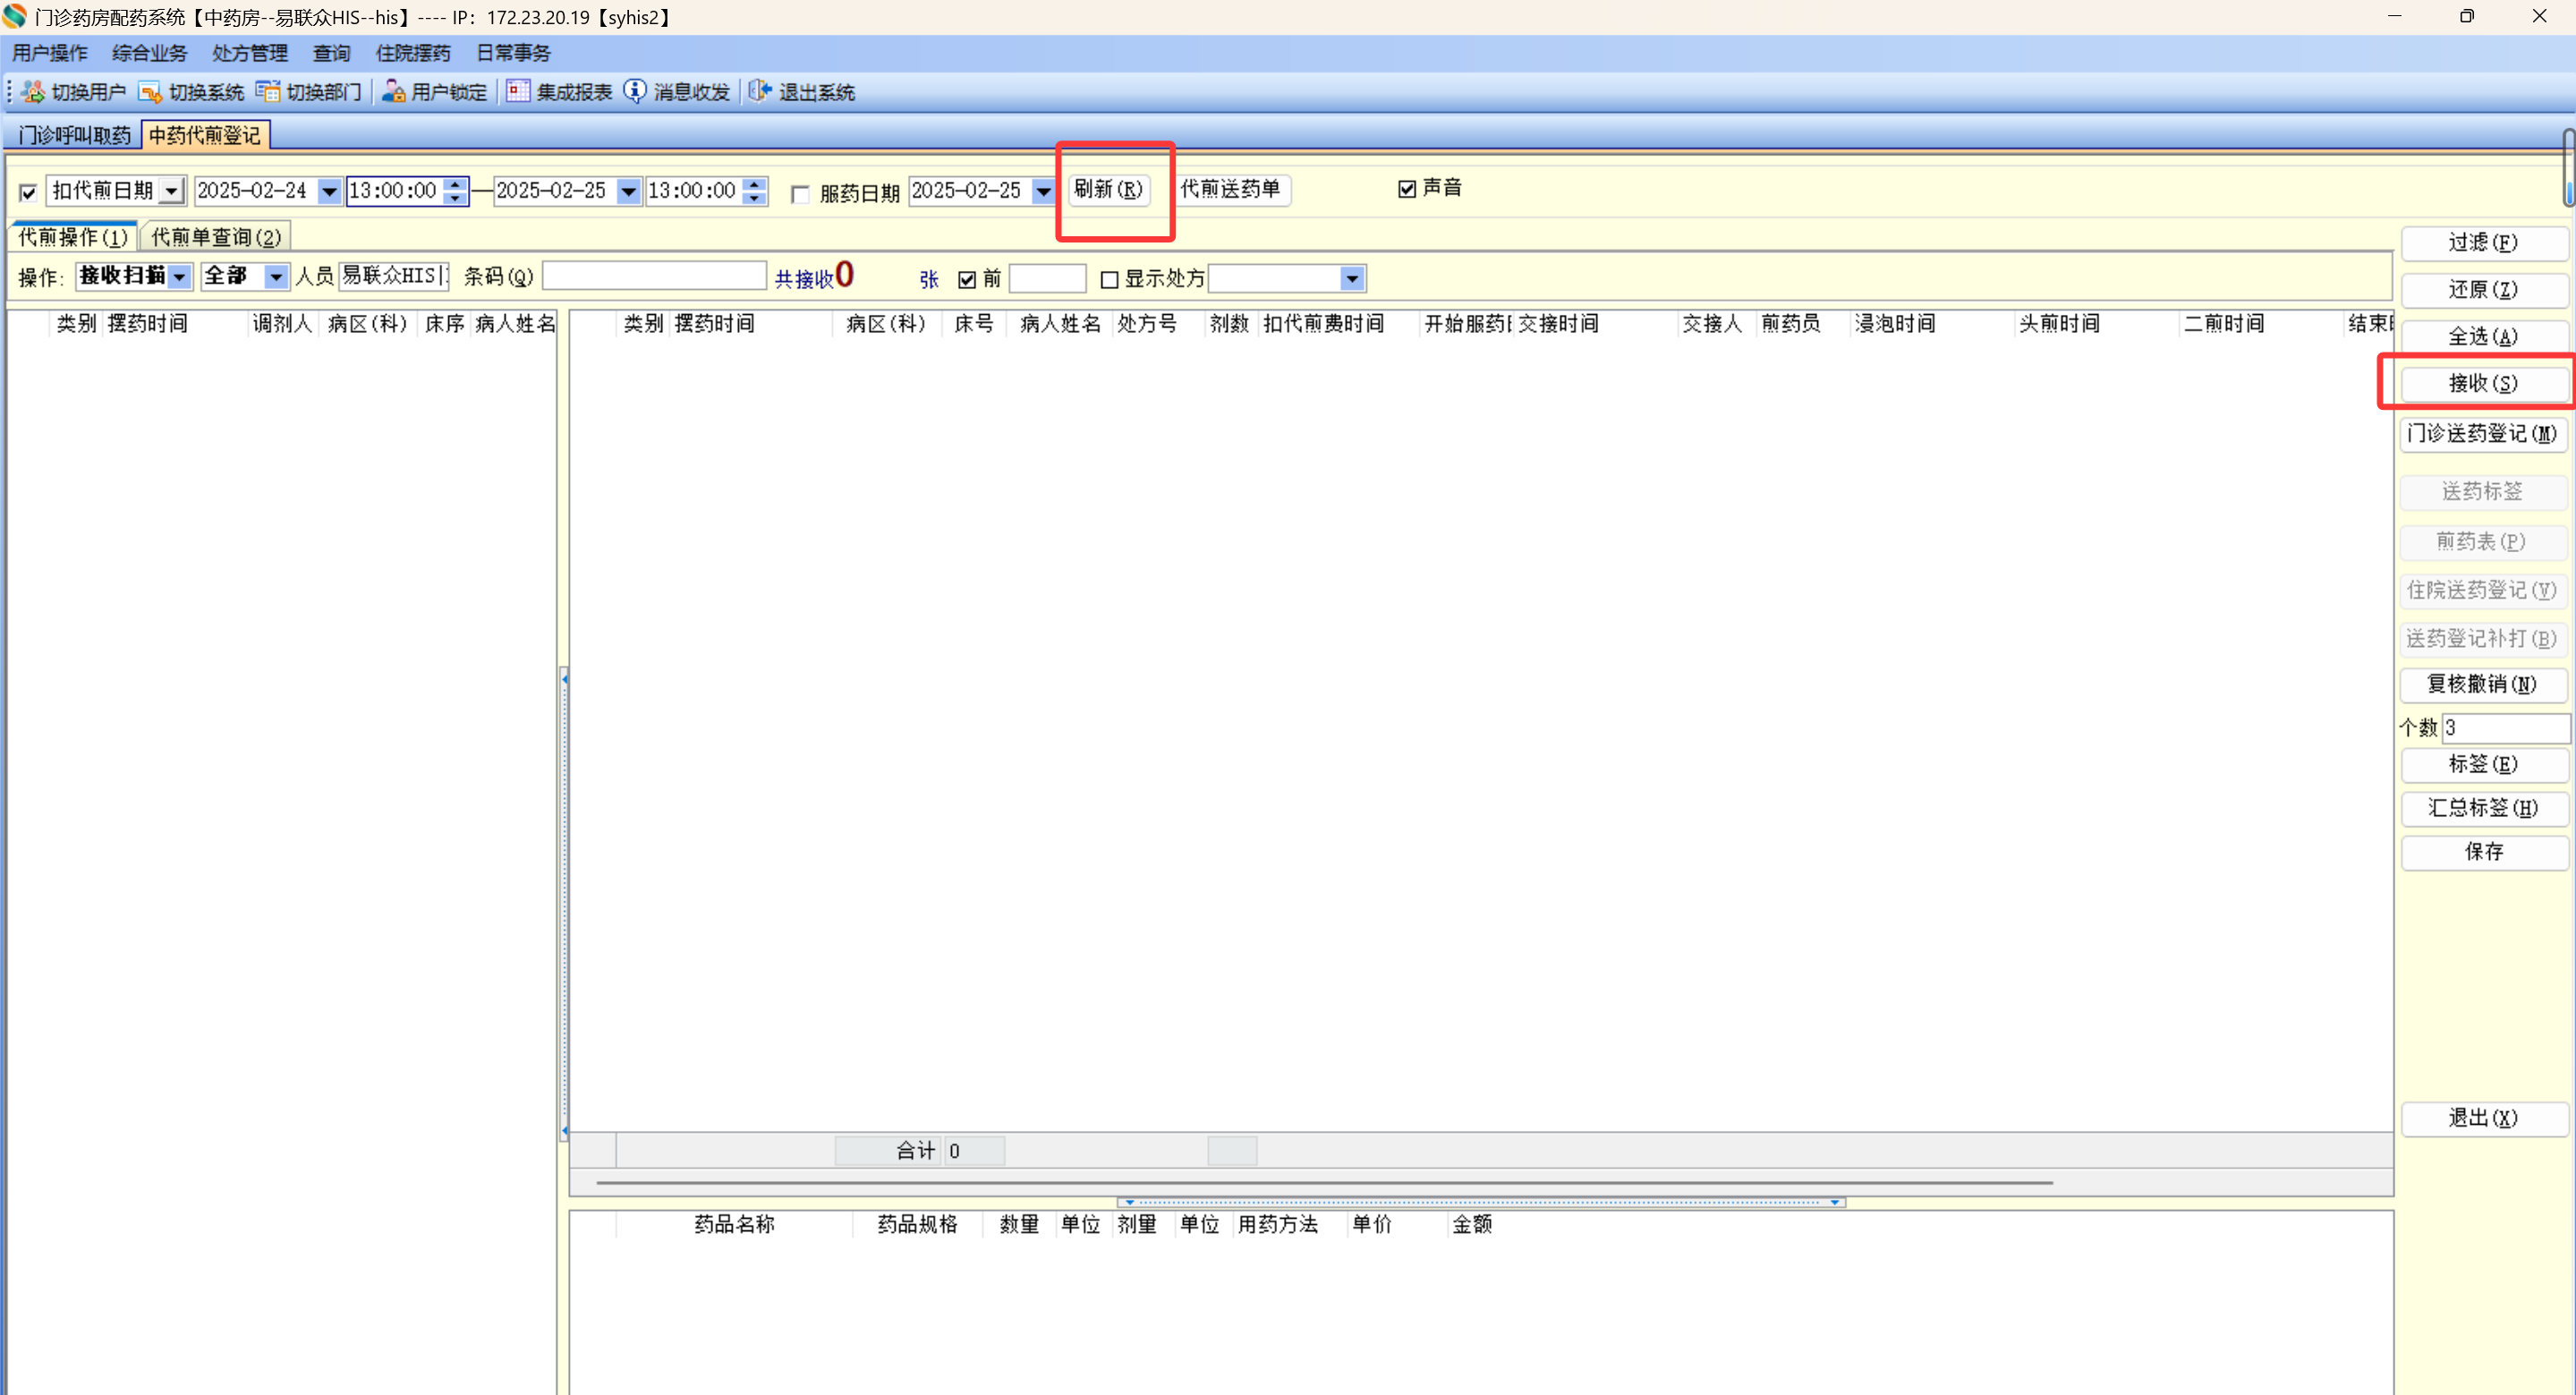
Task: Expand the 扣代煎日期 date type dropdown
Action: [x=172, y=191]
